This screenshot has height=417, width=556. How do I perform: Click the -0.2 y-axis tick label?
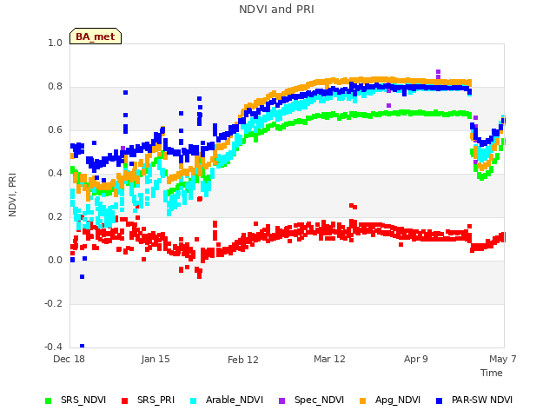coord(53,303)
